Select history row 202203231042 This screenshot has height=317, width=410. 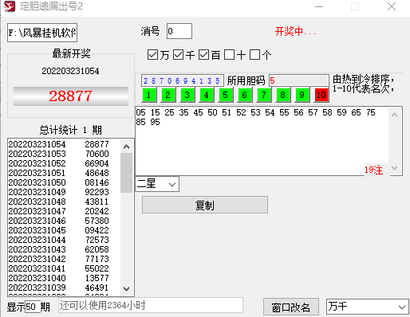[64, 259]
